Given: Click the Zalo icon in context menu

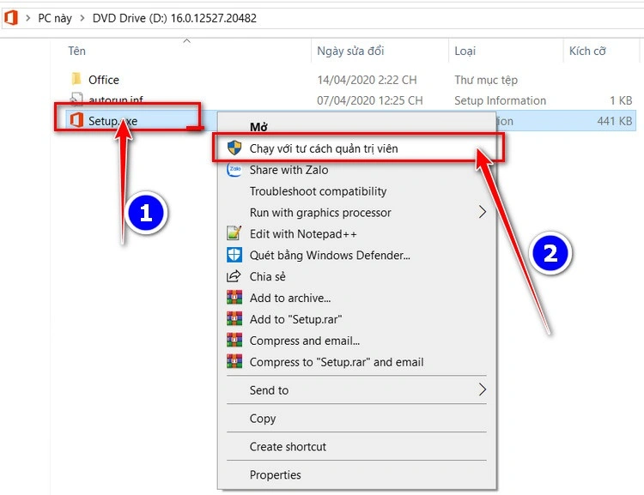Looking at the screenshot, I should [234, 170].
